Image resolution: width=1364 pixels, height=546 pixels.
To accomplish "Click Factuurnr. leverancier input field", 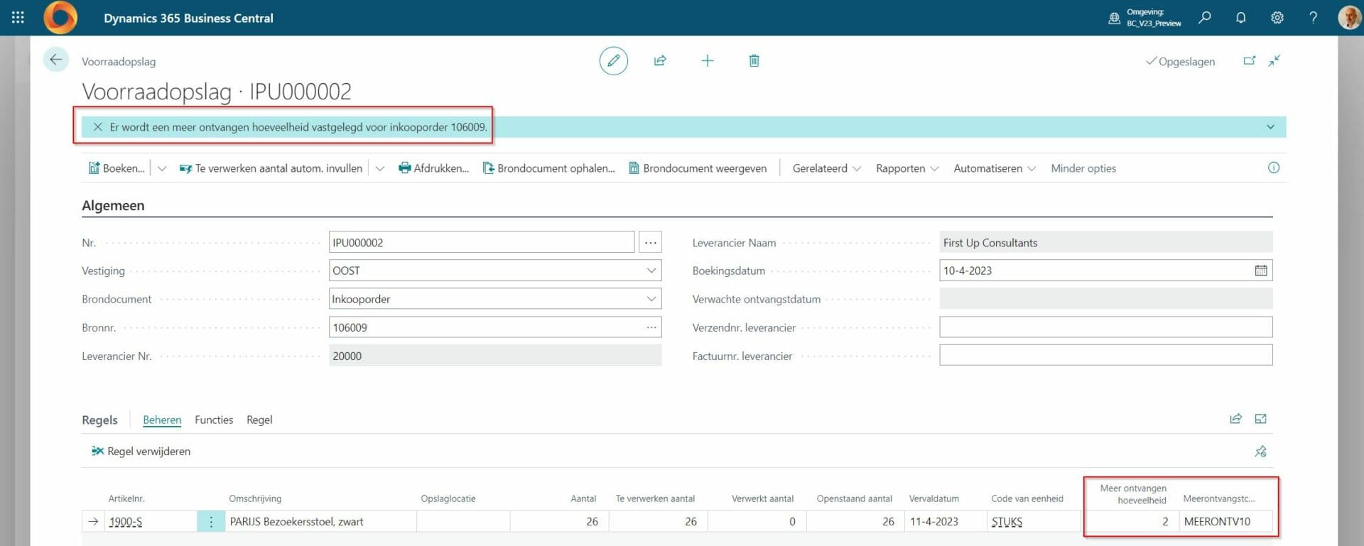I will click(x=1105, y=355).
